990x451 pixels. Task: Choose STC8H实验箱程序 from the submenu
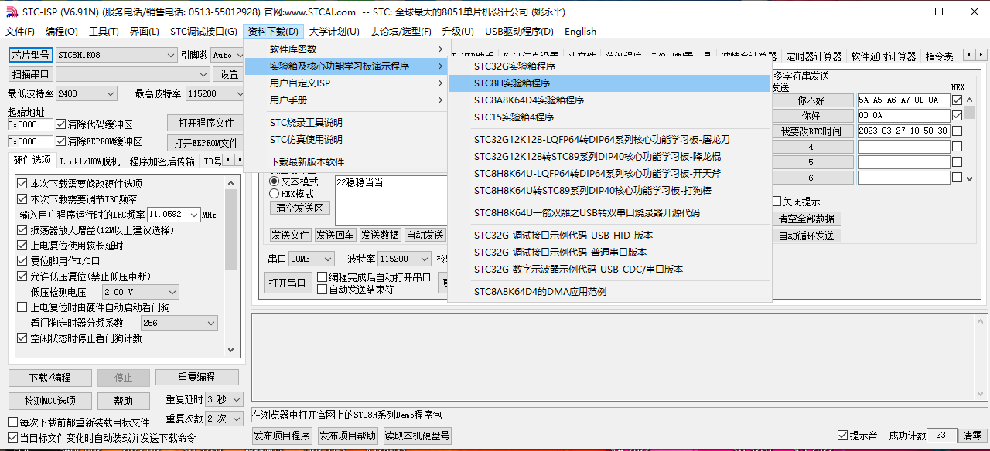pos(610,83)
